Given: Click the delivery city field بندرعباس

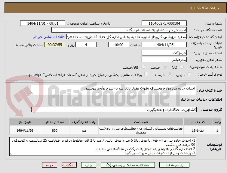Looking at the screenshot, I should (x=164, y=59).
